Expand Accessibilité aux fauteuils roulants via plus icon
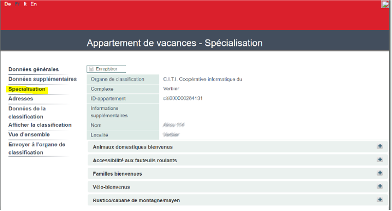 [380, 160]
